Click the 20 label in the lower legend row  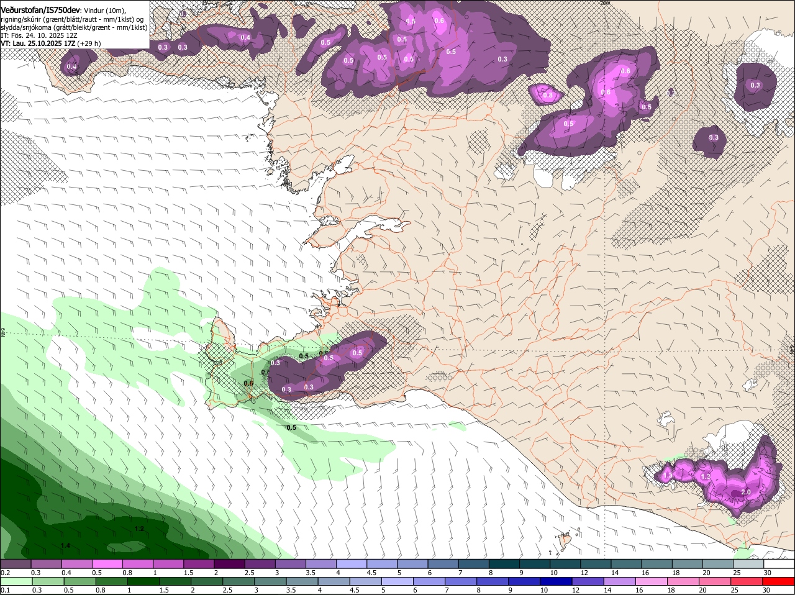[702, 590]
